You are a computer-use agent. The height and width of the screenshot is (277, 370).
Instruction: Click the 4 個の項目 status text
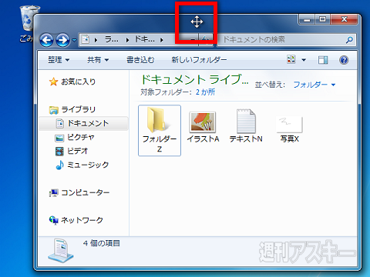102,243
